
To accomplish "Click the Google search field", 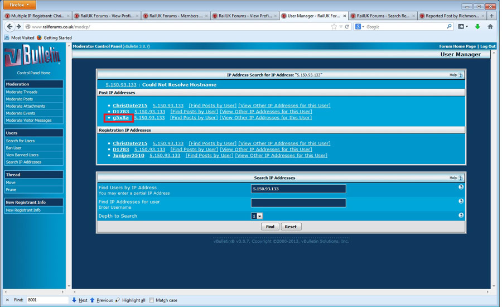I will pos(406,27).
